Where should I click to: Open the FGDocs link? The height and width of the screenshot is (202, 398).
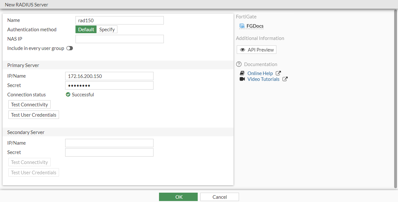point(255,26)
